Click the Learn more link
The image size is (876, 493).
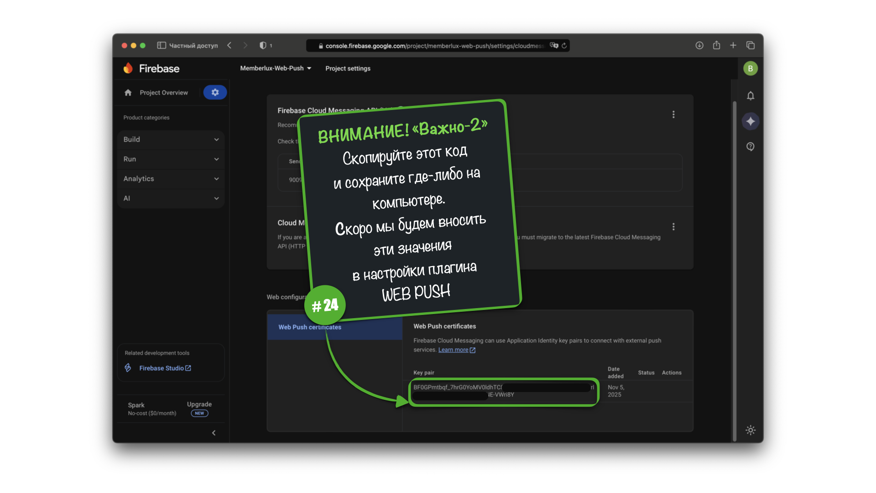pos(454,350)
